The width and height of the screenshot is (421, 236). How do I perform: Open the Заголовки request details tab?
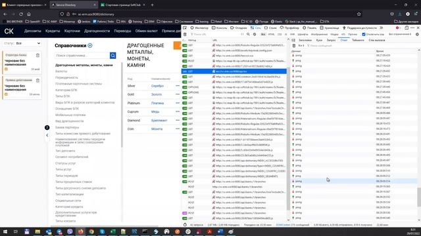click(305, 40)
